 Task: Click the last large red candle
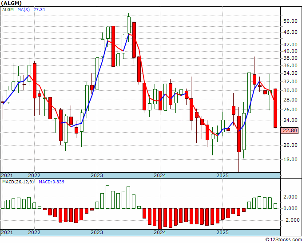click(x=275, y=108)
